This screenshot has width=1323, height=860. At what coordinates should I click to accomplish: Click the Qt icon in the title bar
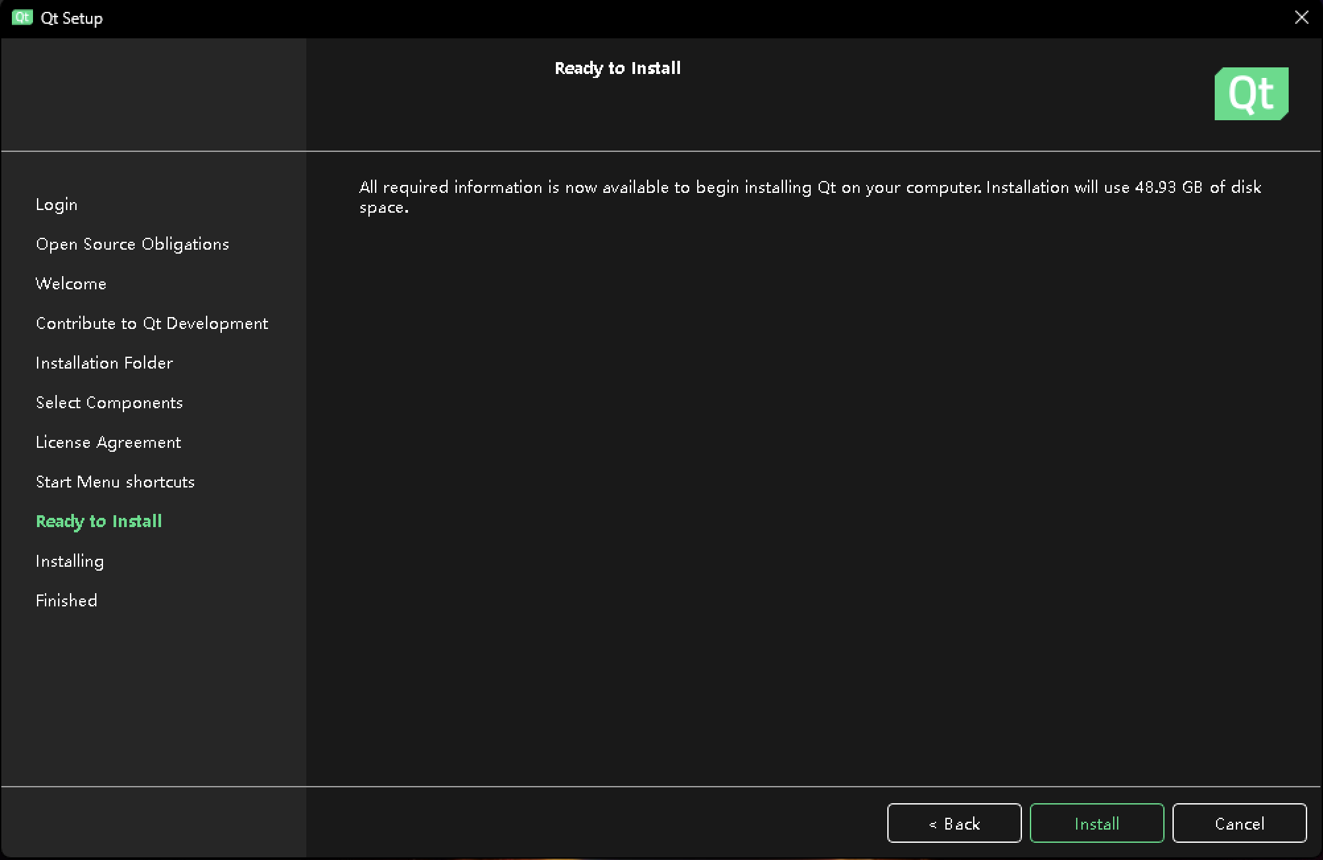pos(22,18)
